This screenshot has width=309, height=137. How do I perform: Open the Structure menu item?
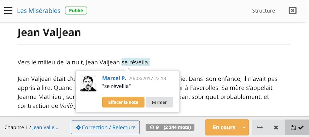(264, 10)
